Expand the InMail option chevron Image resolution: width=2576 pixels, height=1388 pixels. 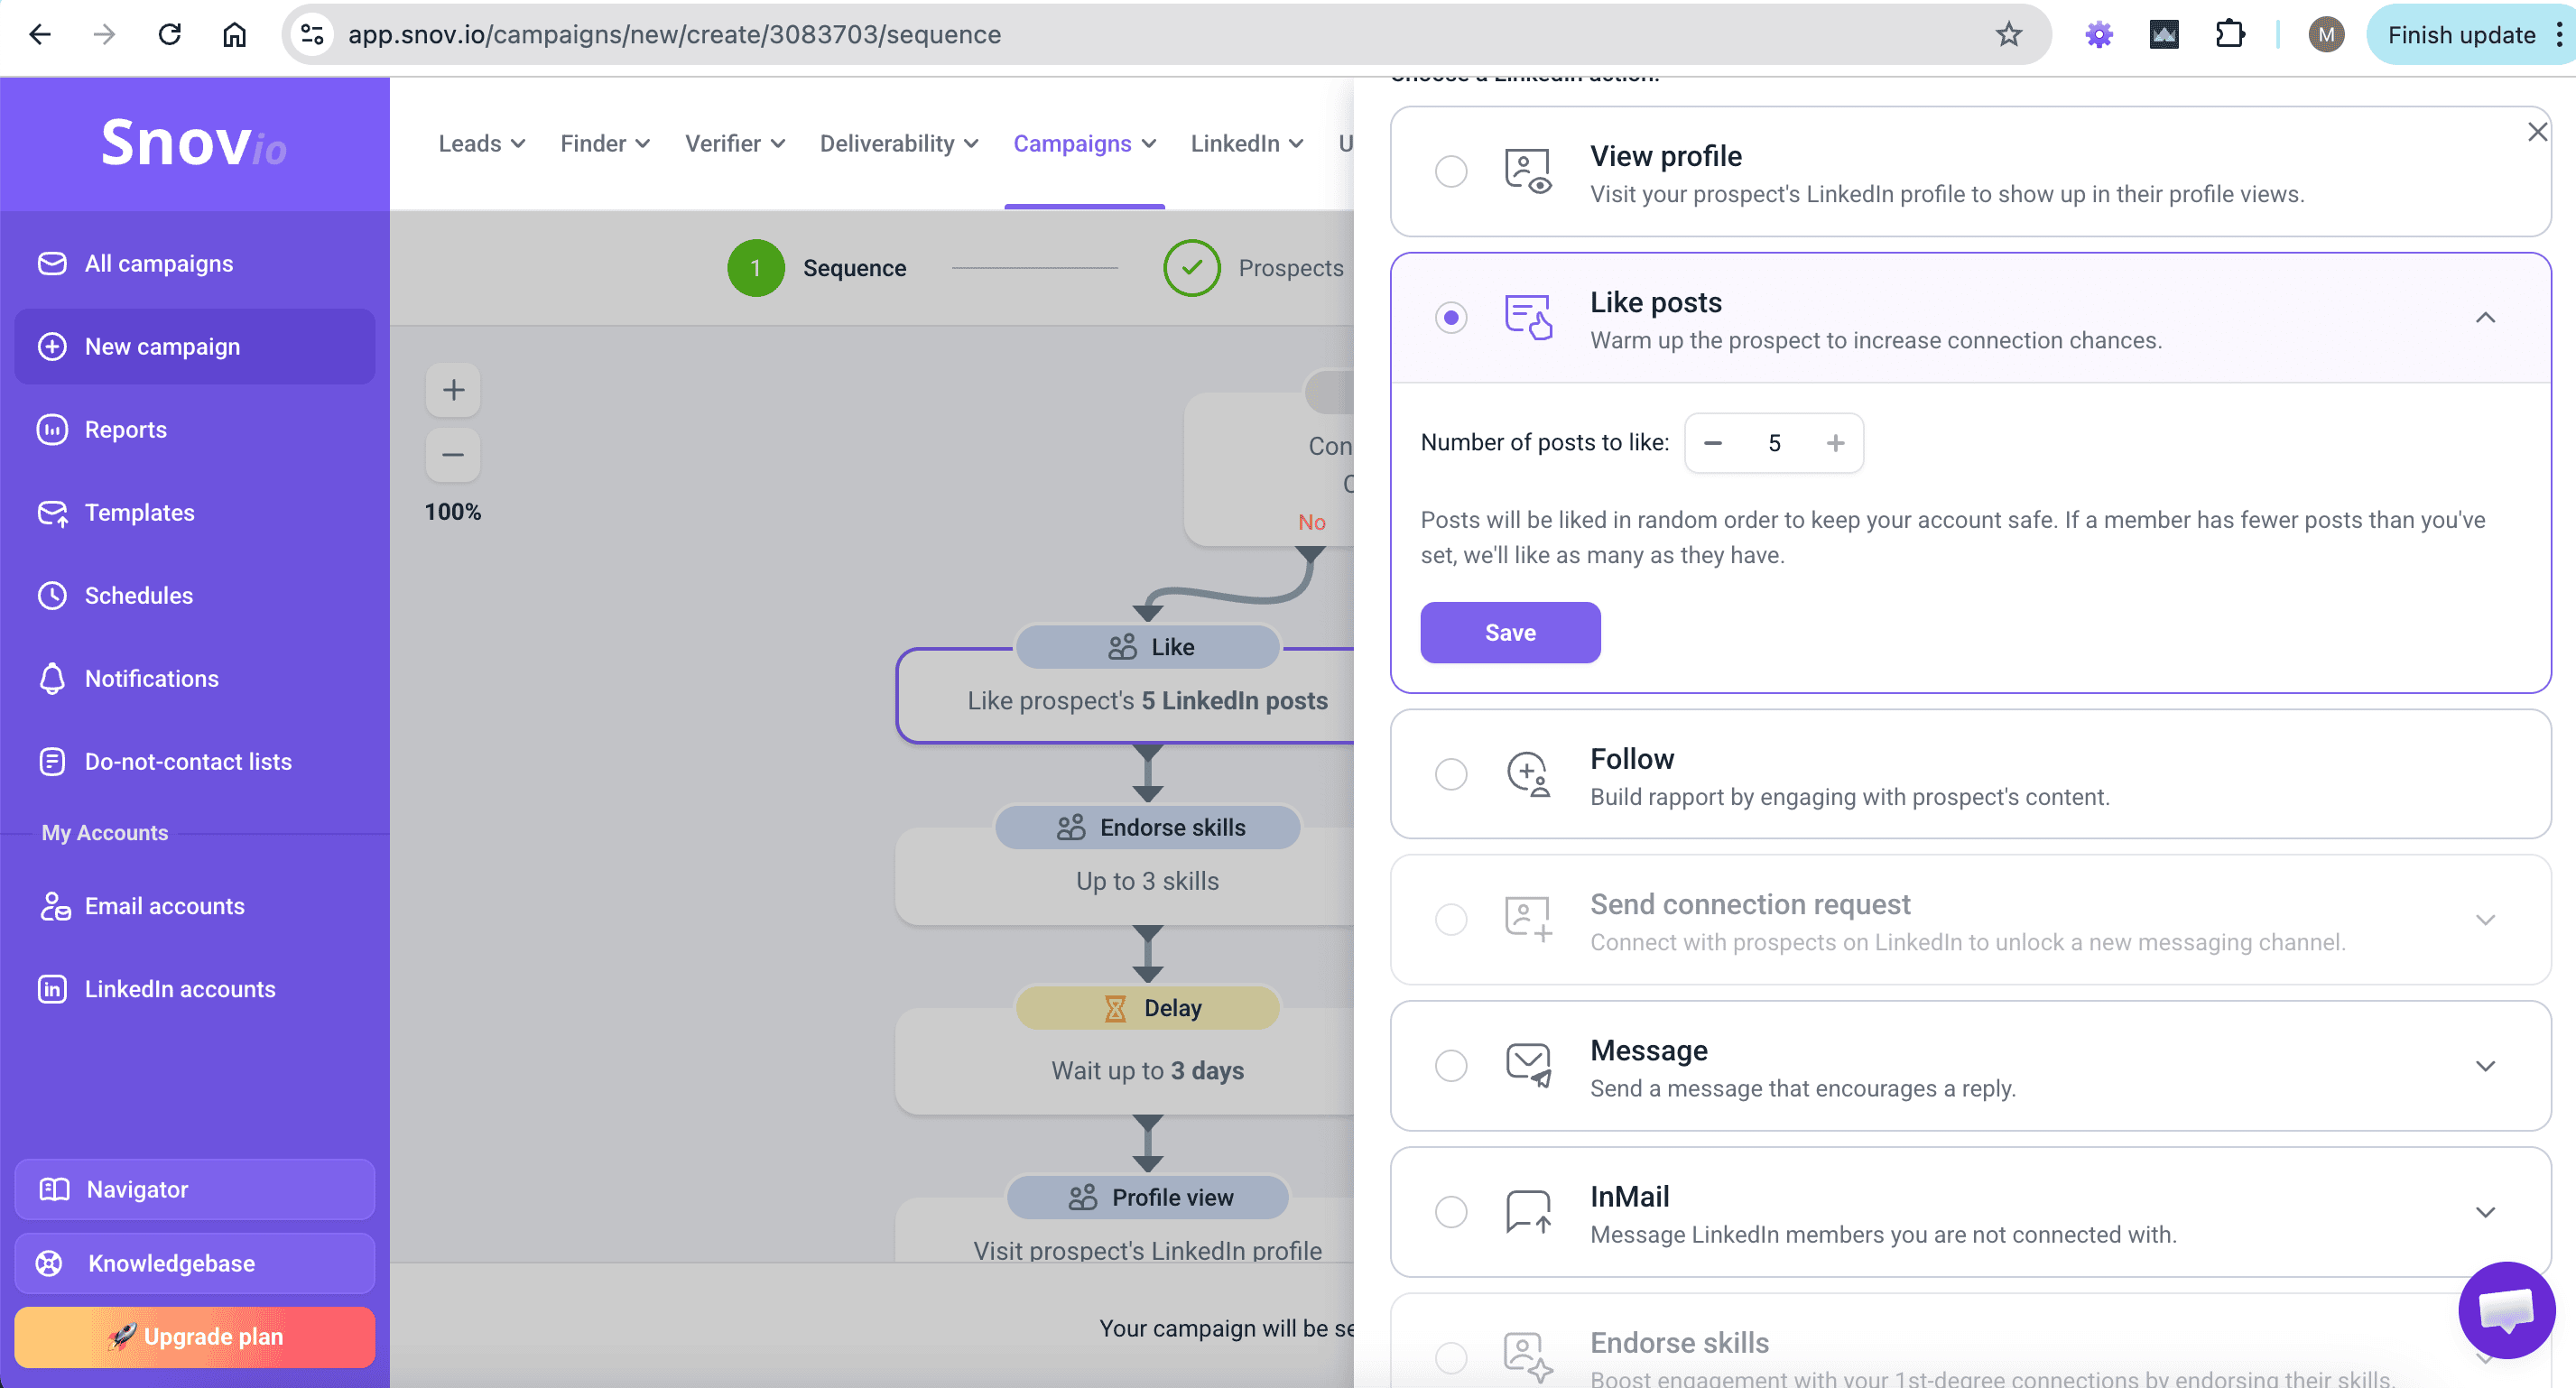tap(2485, 1211)
